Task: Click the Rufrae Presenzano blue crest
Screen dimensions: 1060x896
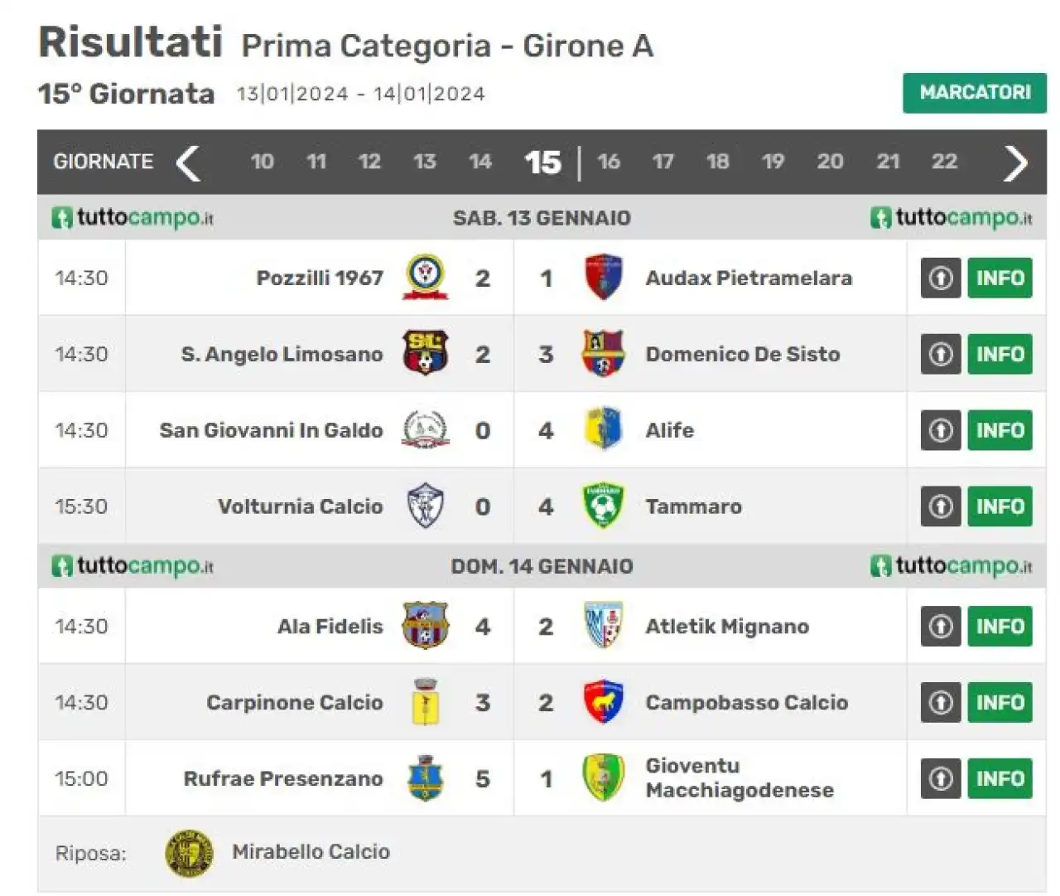Action: pyautogui.click(x=426, y=778)
